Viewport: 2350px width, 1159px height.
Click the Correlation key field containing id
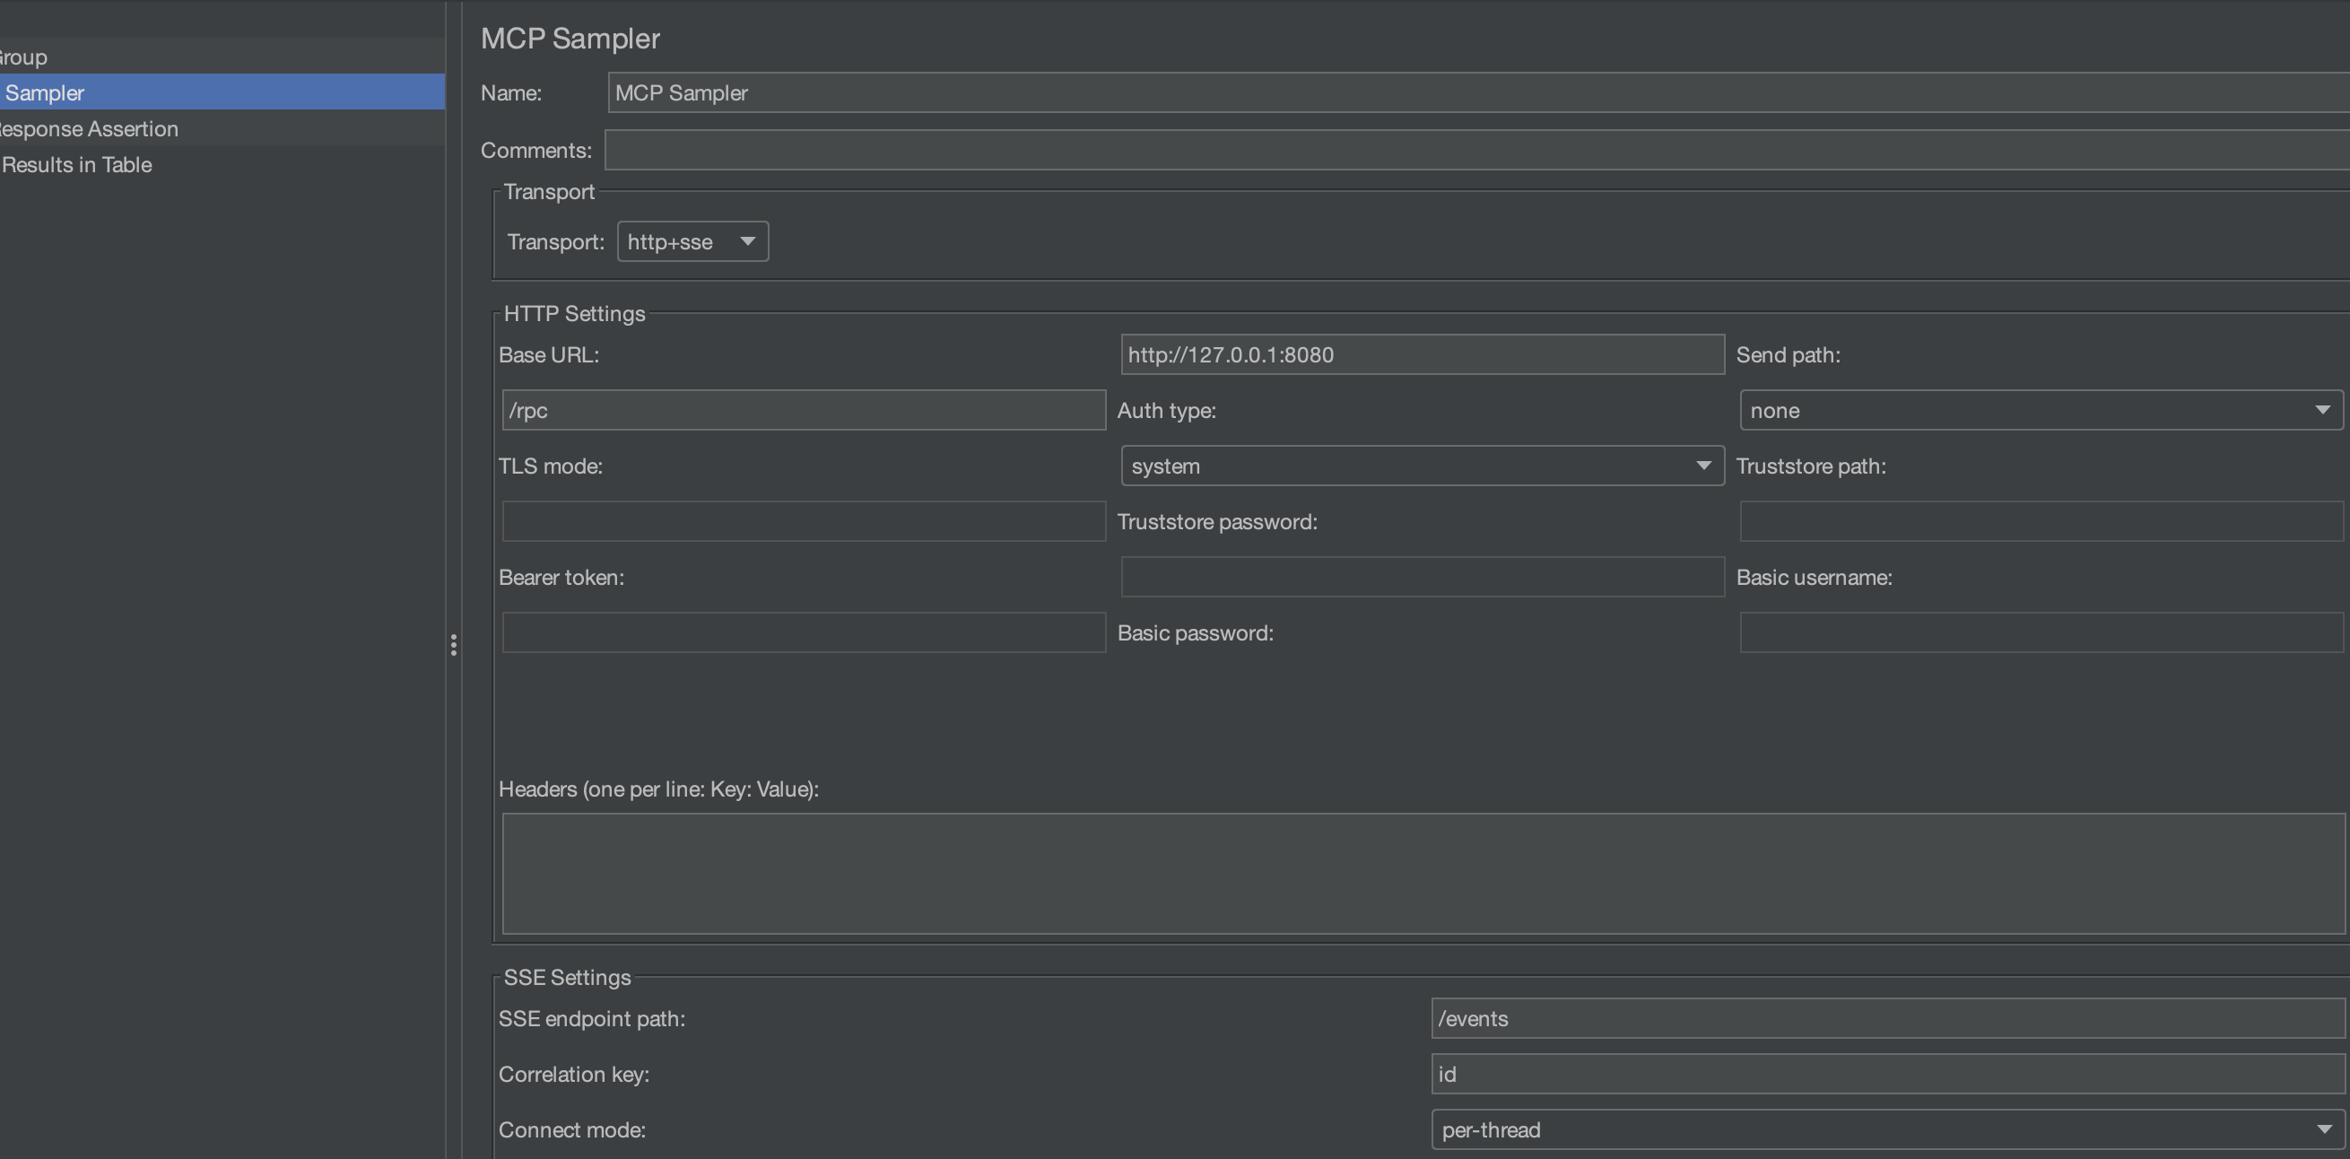click(1888, 1074)
